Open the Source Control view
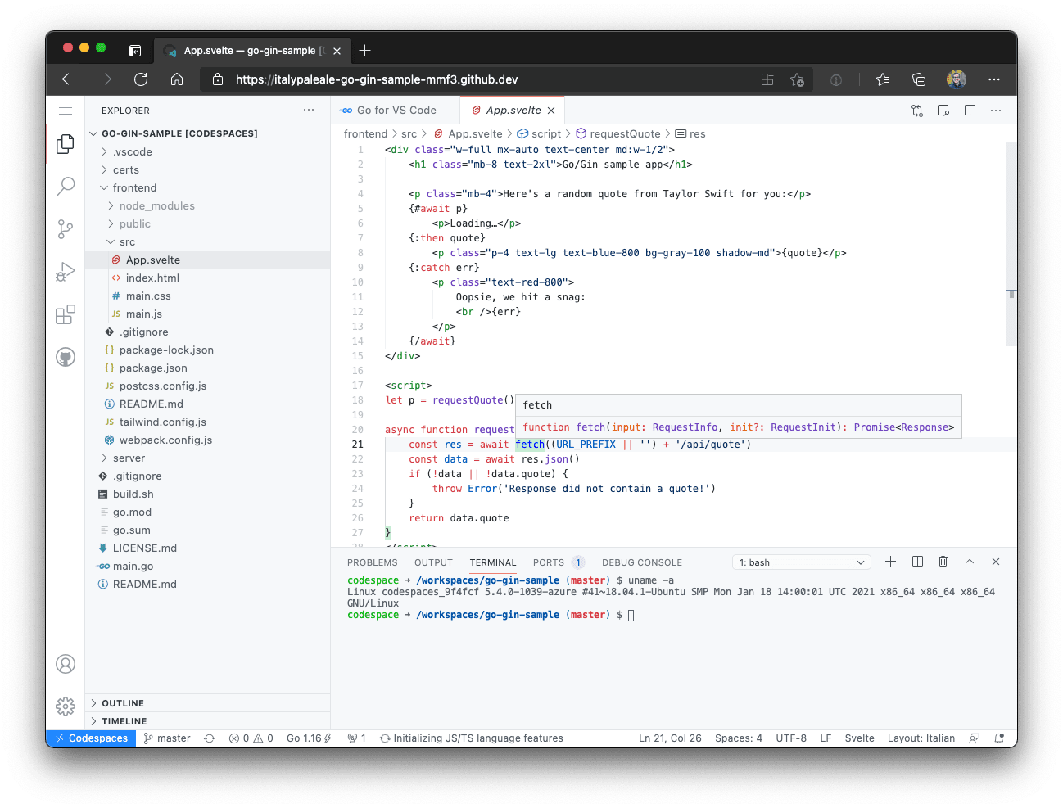Screen dimensions: 1063x808 tap(66, 229)
